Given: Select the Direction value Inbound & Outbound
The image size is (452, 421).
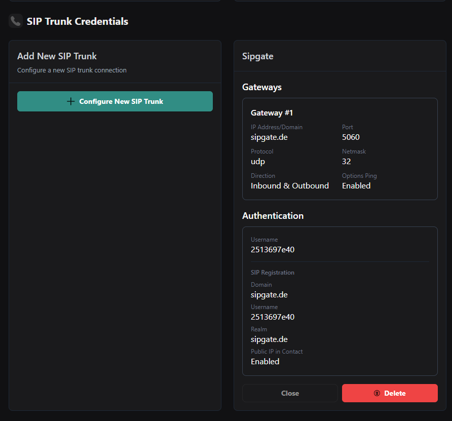Looking at the screenshot, I should (x=290, y=185).
